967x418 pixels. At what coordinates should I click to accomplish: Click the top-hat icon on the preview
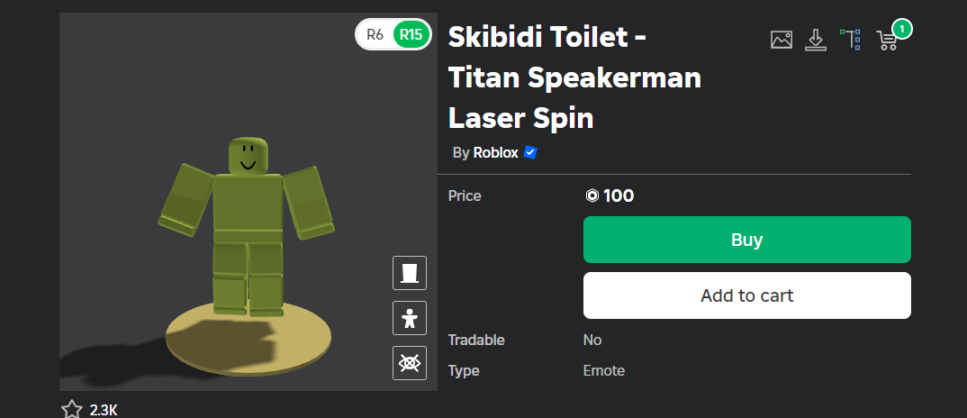pyautogui.click(x=410, y=273)
